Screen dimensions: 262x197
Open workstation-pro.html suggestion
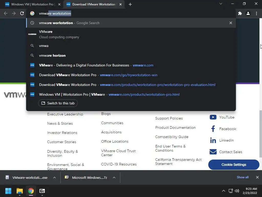tap(131, 94)
